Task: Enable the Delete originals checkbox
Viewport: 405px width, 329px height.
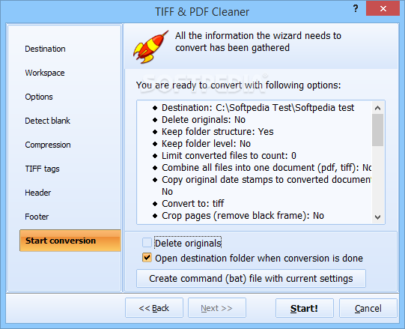Action: [147, 243]
